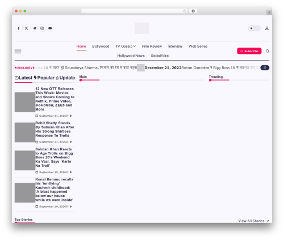Click the Rohan Gandotra ticker headline

[x=220, y=68]
